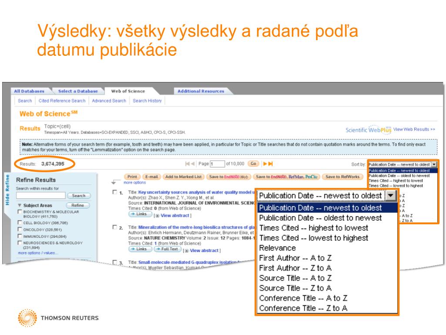Open title Small-molecule-mediated G-quadruplex isolation
This screenshot has width=446, height=335.
tap(189, 262)
